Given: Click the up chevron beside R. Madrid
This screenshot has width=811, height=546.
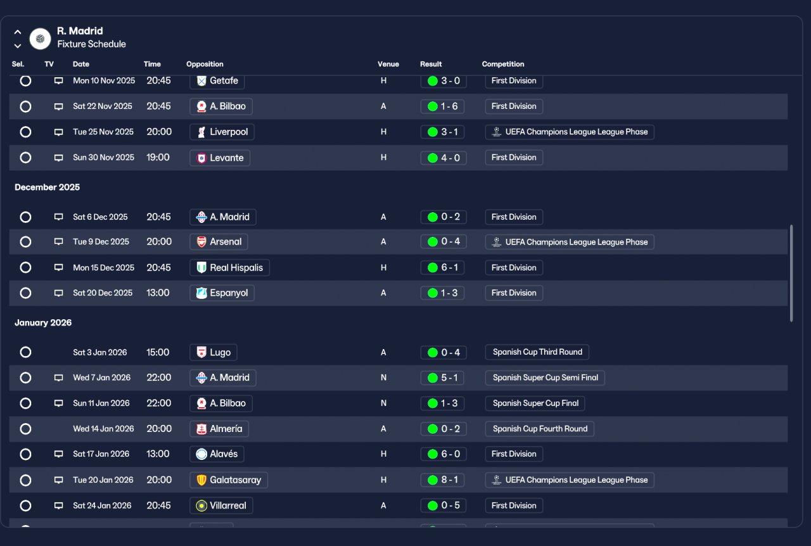Looking at the screenshot, I should pyautogui.click(x=18, y=32).
